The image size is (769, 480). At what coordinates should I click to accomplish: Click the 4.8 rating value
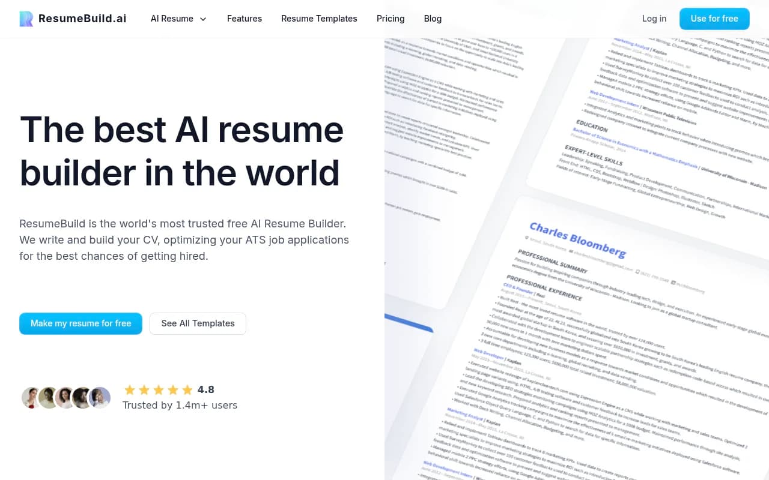206,389
